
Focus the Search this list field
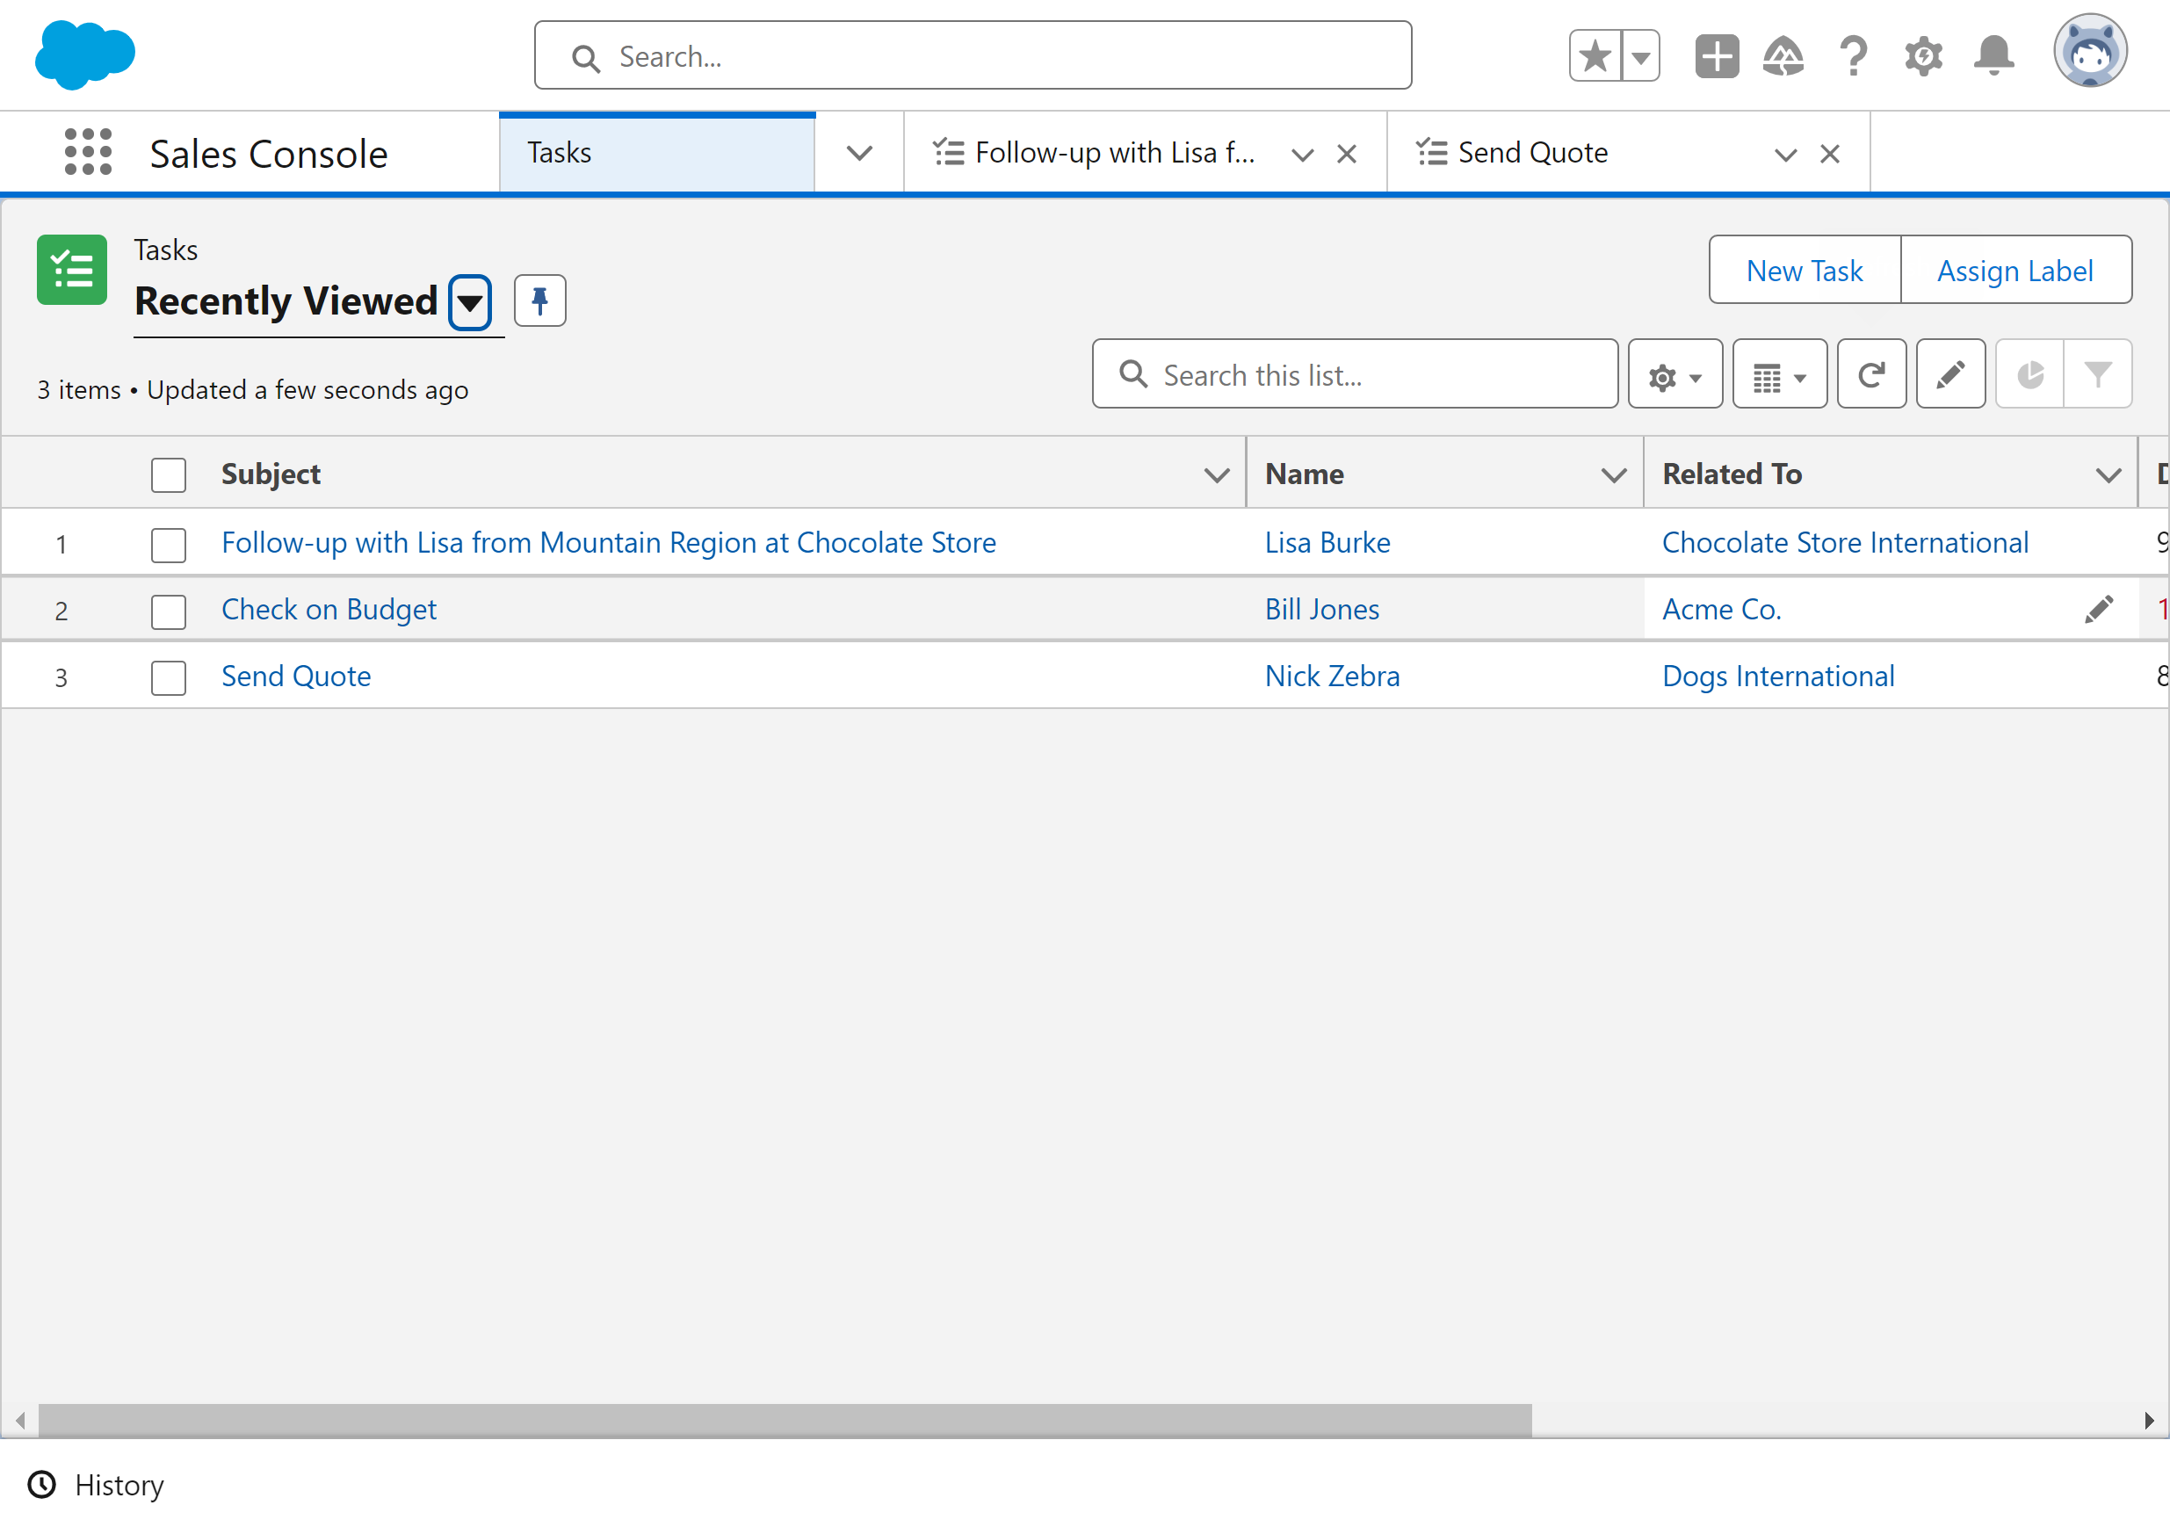(x=1355, y=374)
